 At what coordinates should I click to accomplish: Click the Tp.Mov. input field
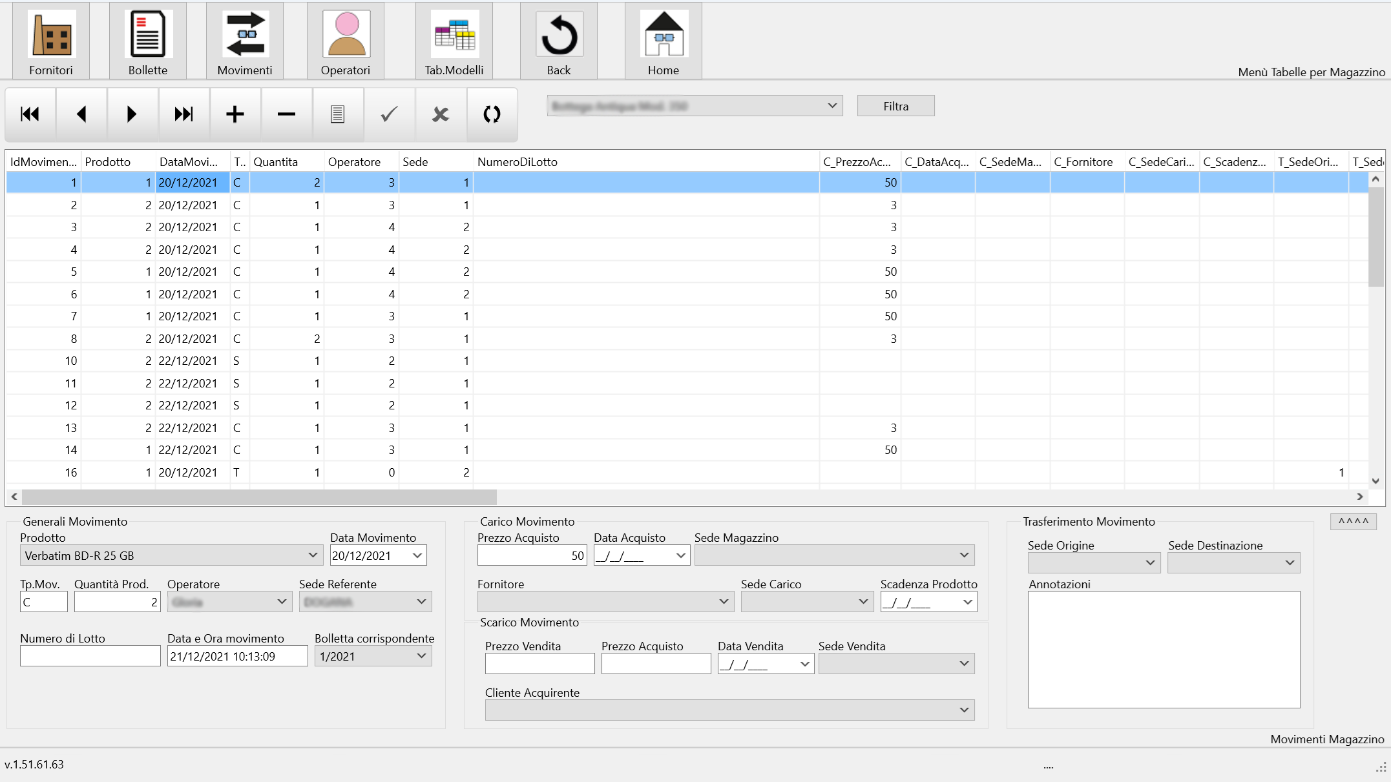coord(44,602)
